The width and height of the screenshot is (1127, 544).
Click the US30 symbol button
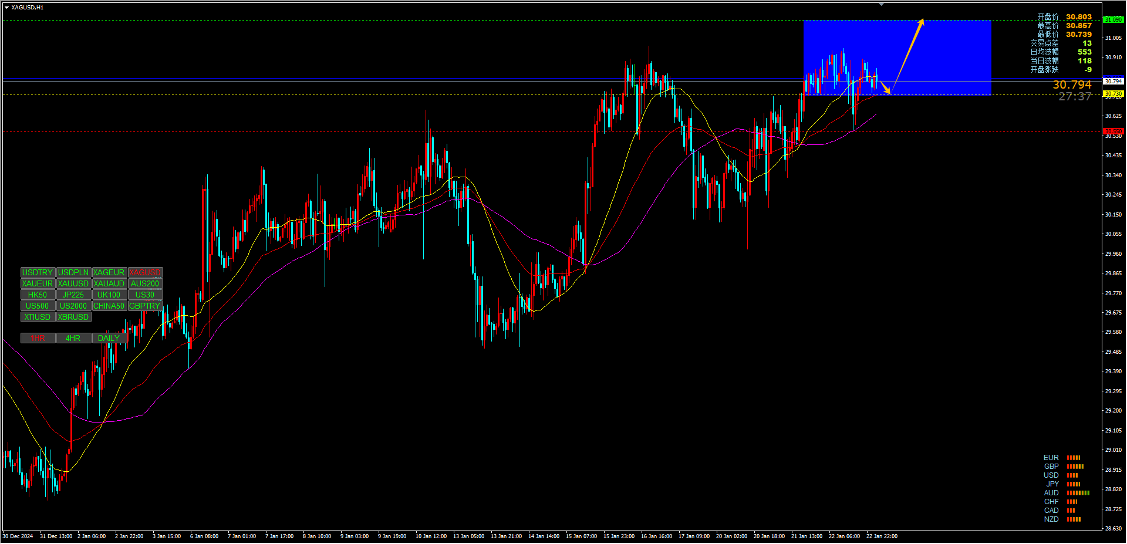tap(146, 295)
